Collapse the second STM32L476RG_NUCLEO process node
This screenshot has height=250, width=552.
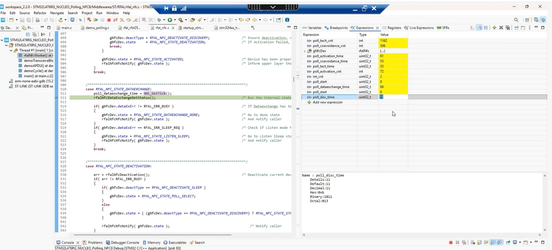pos(6,45)
